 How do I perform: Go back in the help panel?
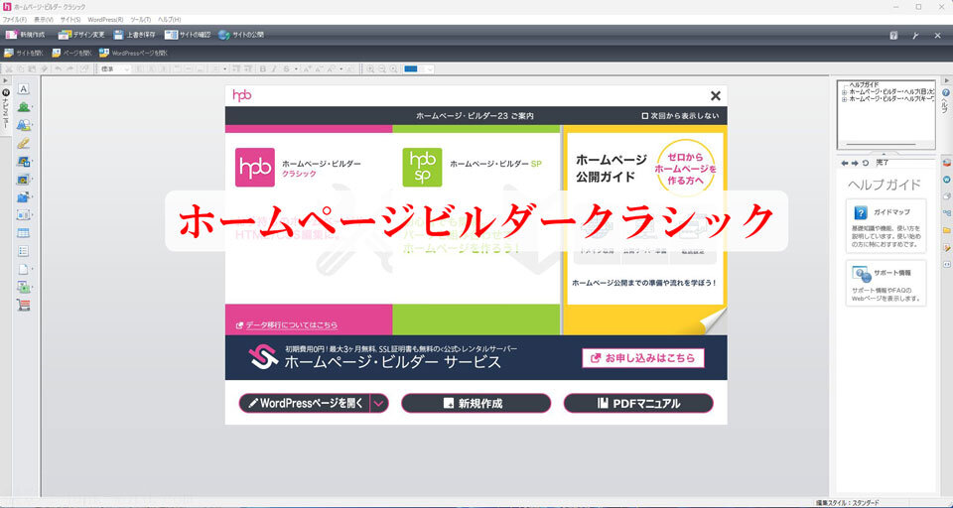(x=844, y=163)
